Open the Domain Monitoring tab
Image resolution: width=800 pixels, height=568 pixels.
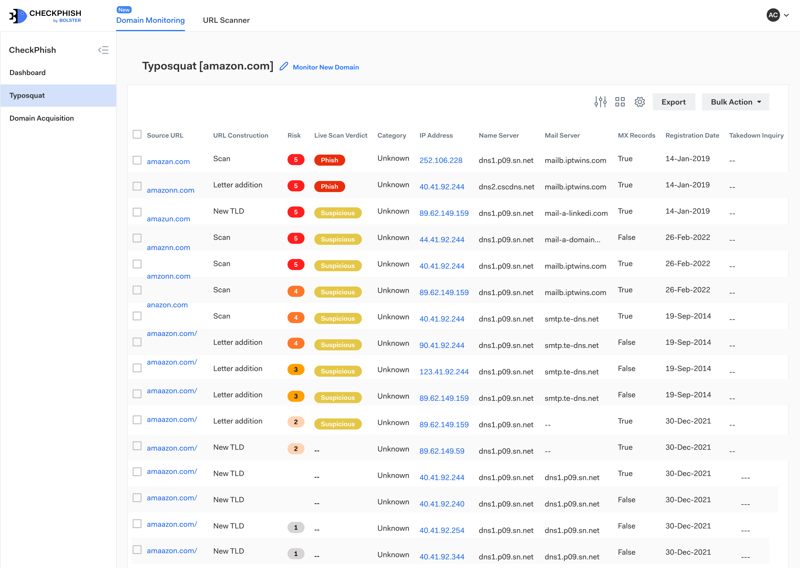[x=150, y=20]
